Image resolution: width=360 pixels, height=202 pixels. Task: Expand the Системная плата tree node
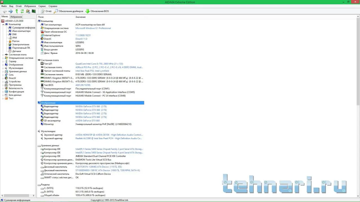pos(3,55)
